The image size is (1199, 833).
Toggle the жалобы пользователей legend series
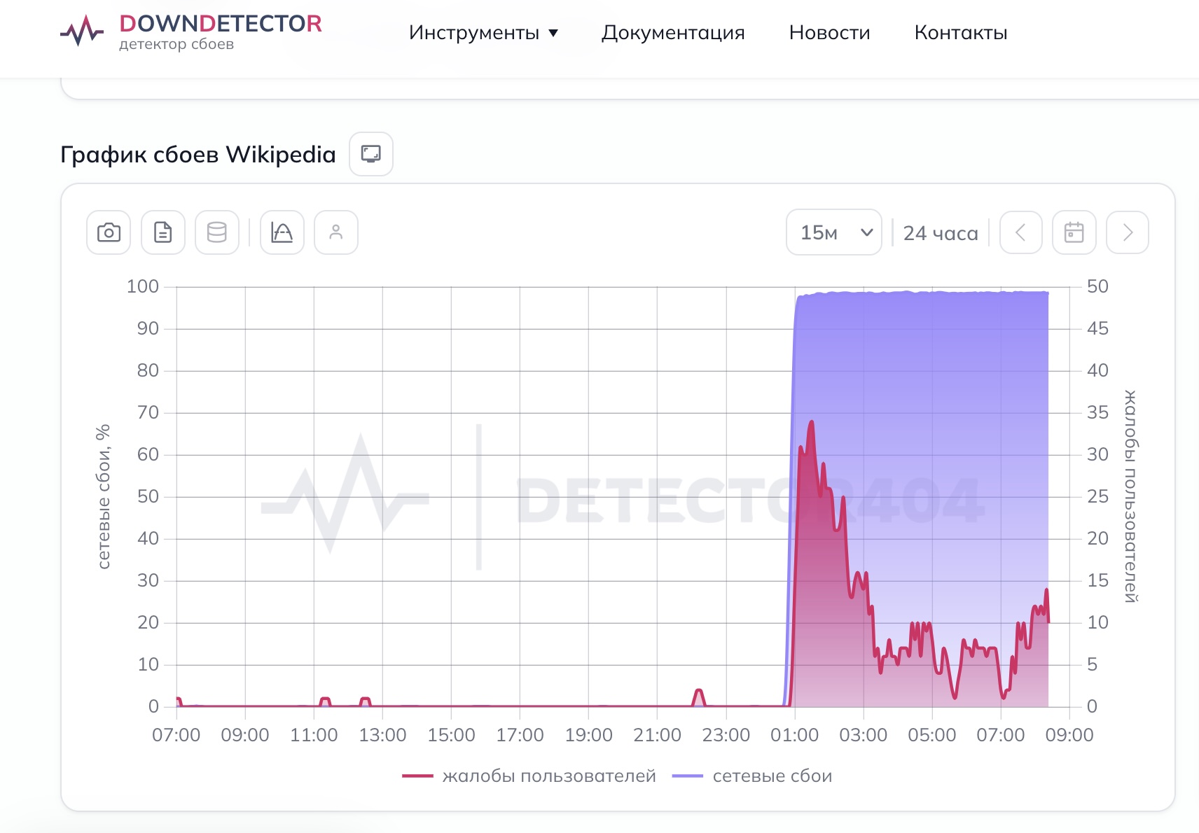pyautogui.click(x=529, y=776)
